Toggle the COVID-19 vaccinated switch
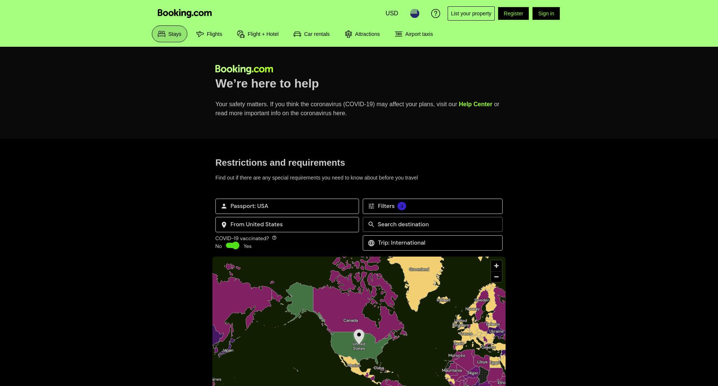The image size is (718, 386). click(x=233, y=246)
